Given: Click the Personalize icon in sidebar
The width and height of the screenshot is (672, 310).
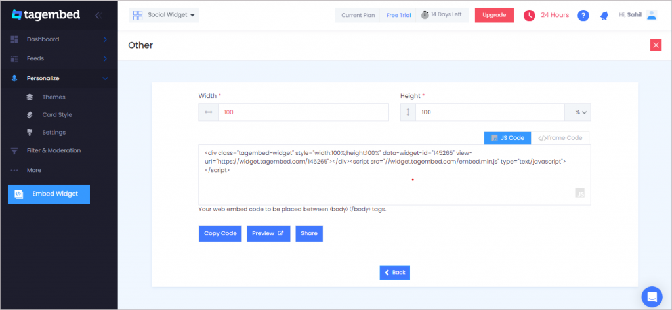Looking at the screenshot, I should pos(14,78).
